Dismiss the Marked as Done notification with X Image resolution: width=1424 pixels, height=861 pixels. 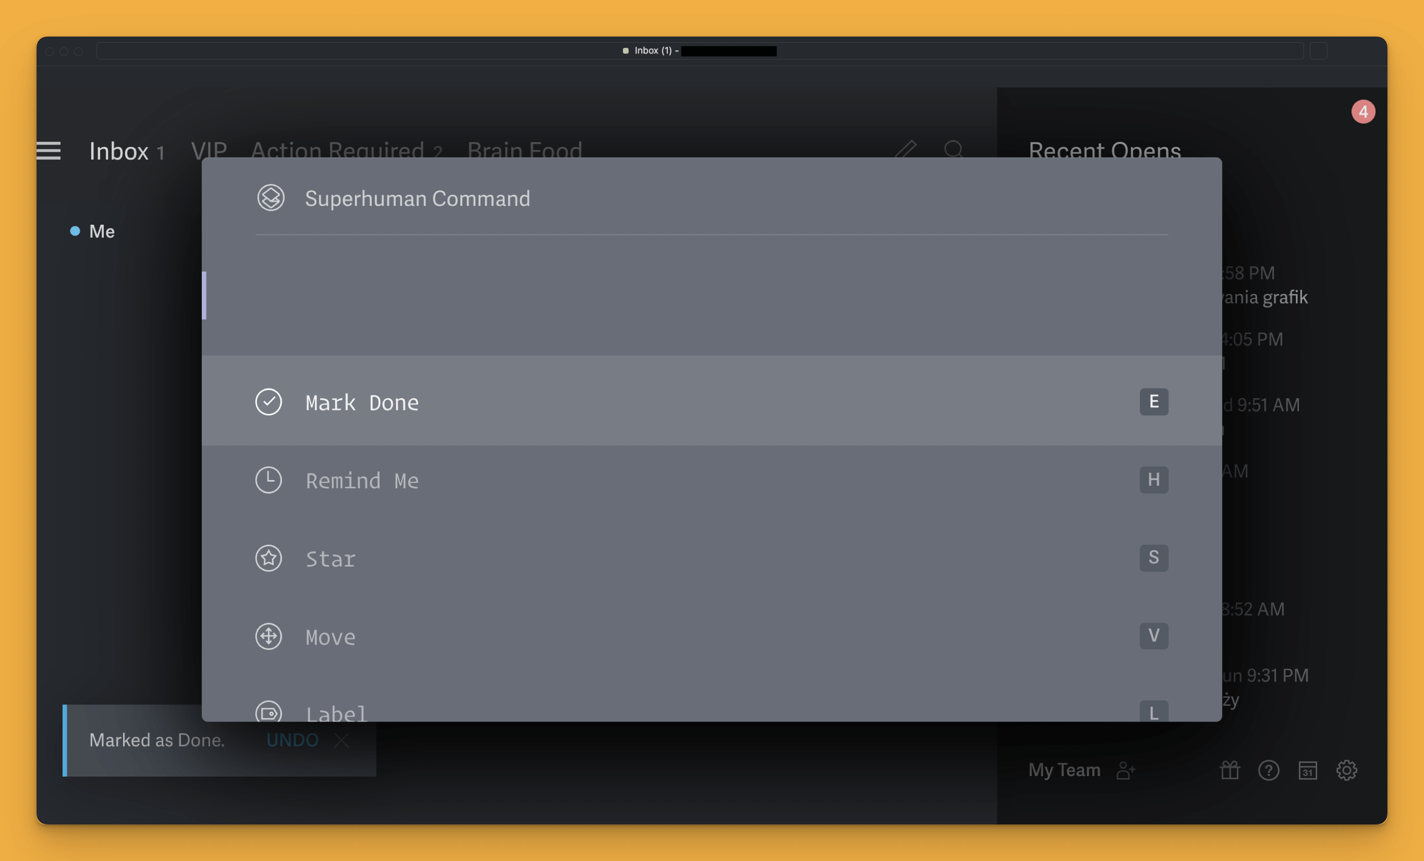pos(342,740)
